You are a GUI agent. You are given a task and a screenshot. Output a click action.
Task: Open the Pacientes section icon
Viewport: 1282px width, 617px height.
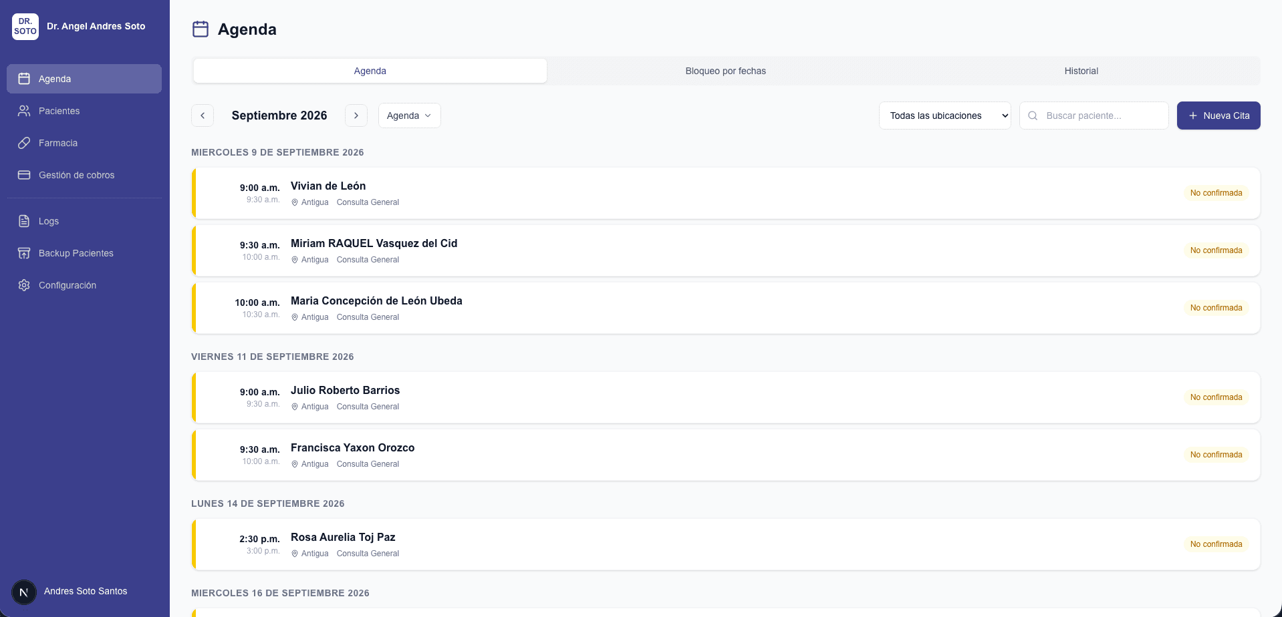pyautogui.click(x=24, y=111)
